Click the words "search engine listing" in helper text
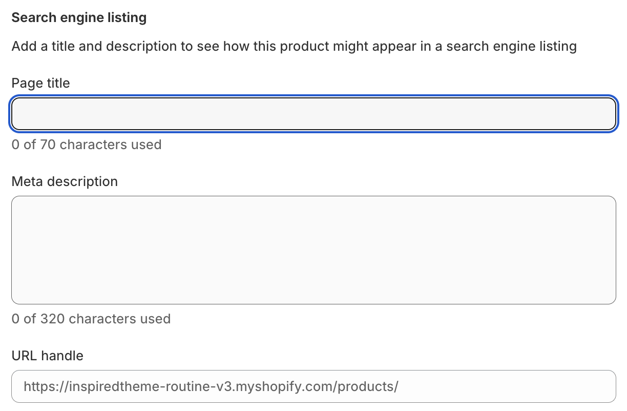The image size is (627, 411). [512, 47]
